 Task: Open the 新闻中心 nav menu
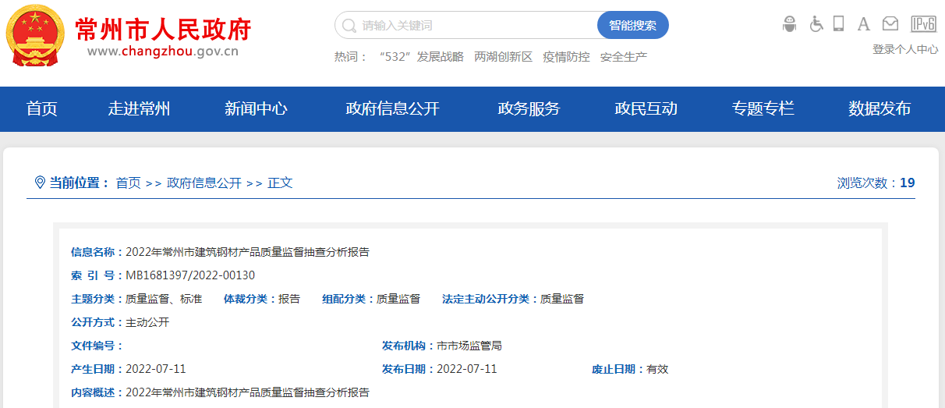coord(256,109)
